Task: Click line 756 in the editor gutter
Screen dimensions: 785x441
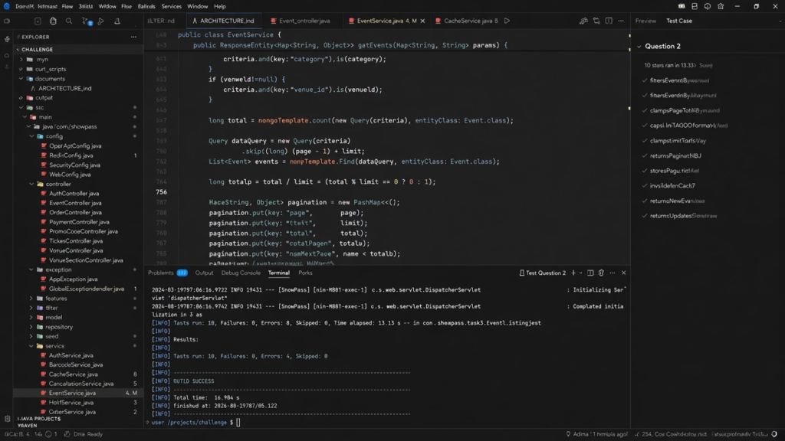Action: (161, 192)
